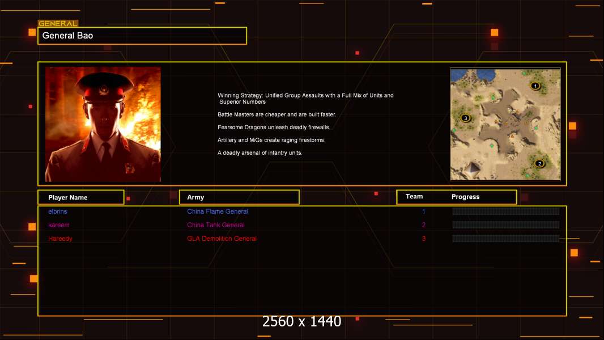604x340 pixels.
Task: Click the Progress column label
Action: click(x=465, y=197)
